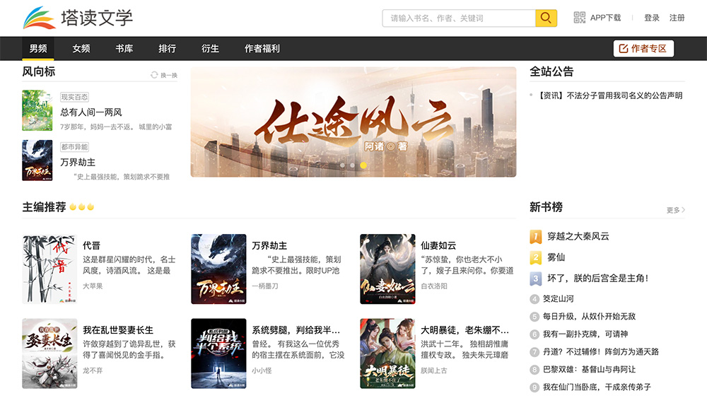Click the rank 2 badge beside 雾仙
The width and height of the screenshot is (707, 398).
tap(535, 257)
